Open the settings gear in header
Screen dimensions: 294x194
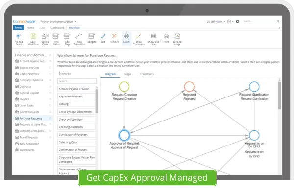237,22
